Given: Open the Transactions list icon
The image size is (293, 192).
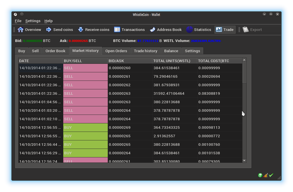Looking at the screenshot, I should [x=117, y=29].
